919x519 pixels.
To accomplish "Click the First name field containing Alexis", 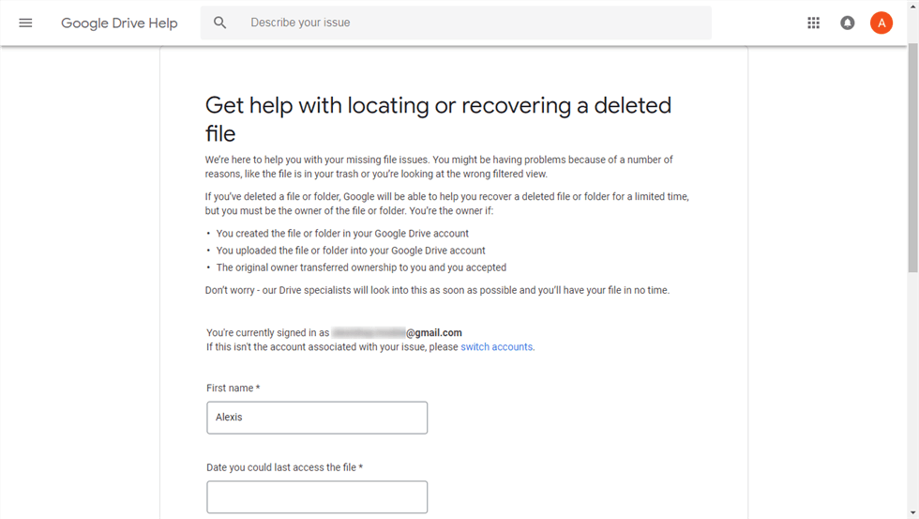I will coord(317,418).
